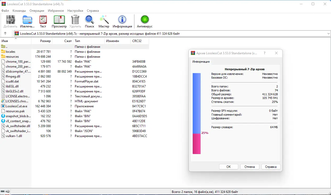331x195 pixels.
Task: Select the chrome_200_per... file row
Action: (x=75, y=67)
